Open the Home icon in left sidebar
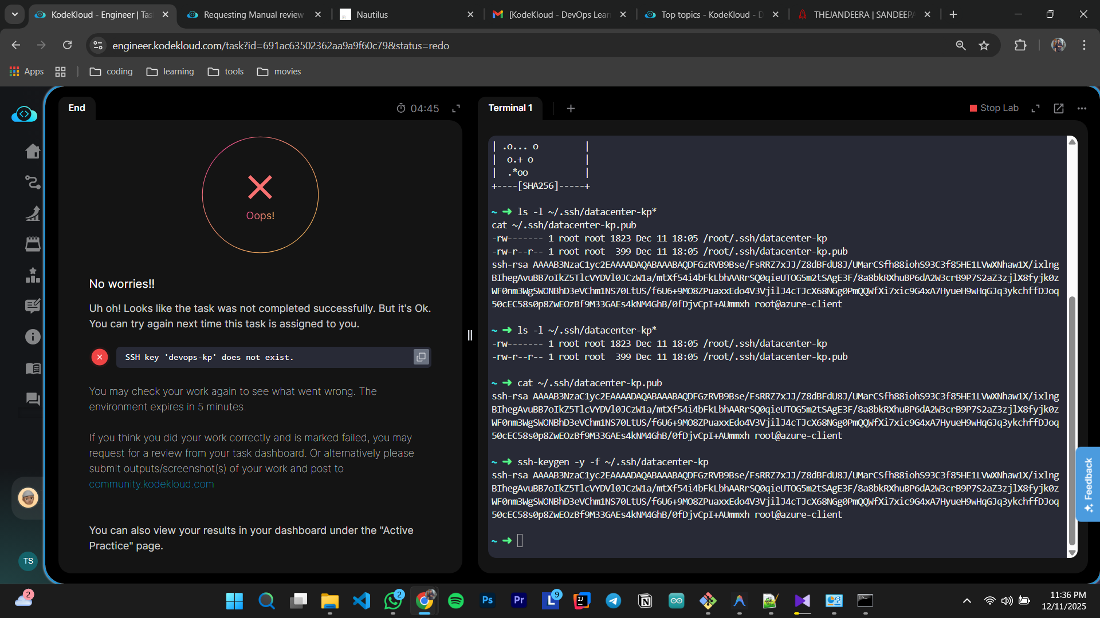 point(33,151)
